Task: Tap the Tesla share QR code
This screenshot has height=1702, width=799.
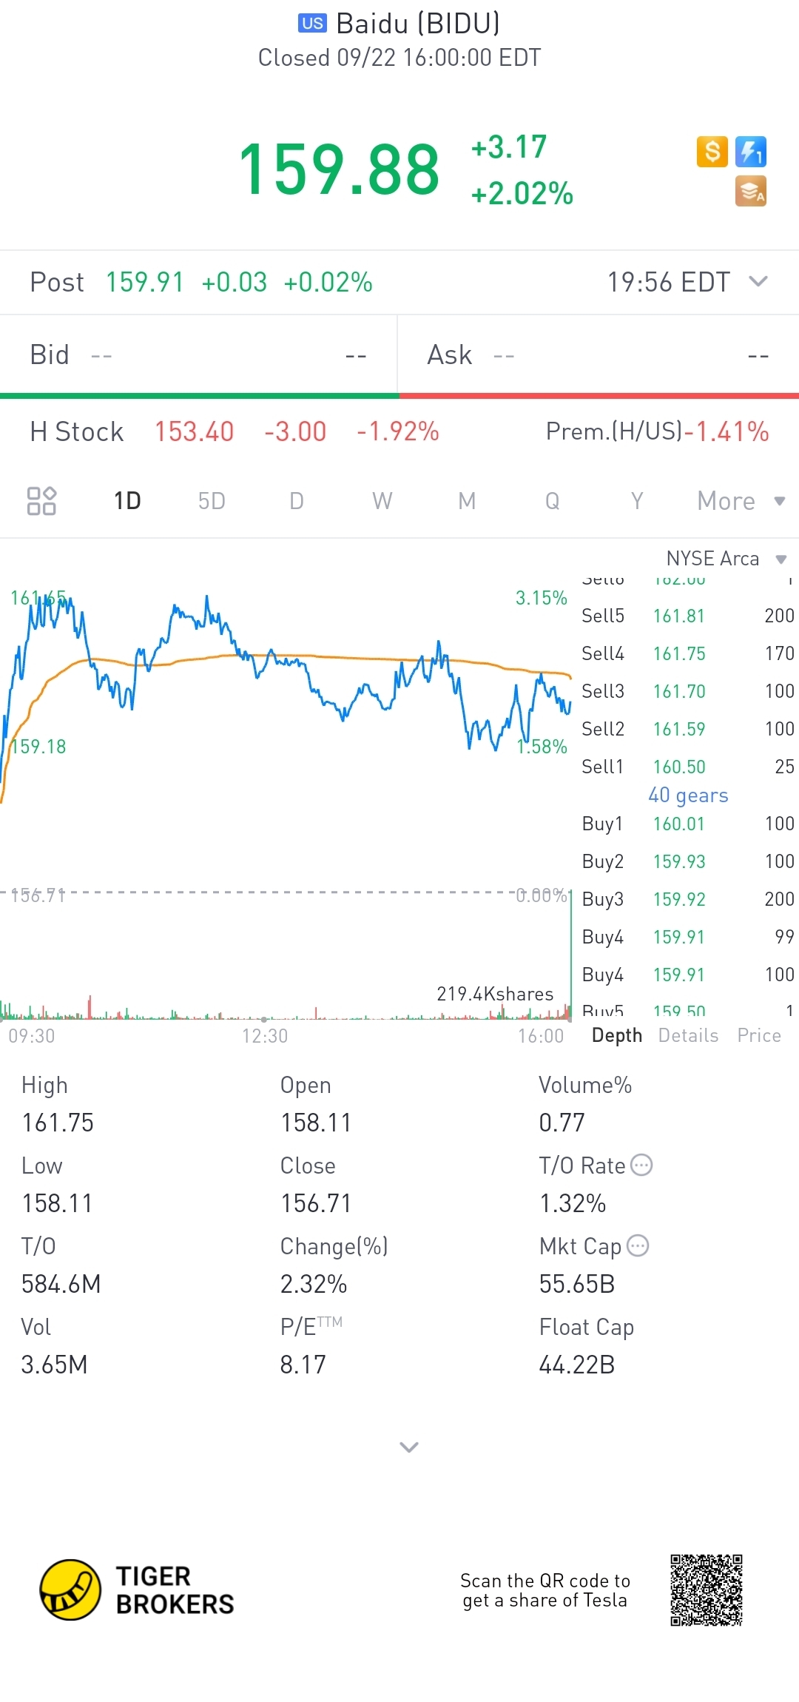Action: point(707,1590)
